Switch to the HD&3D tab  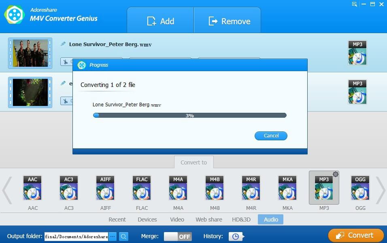pos(241,219)
